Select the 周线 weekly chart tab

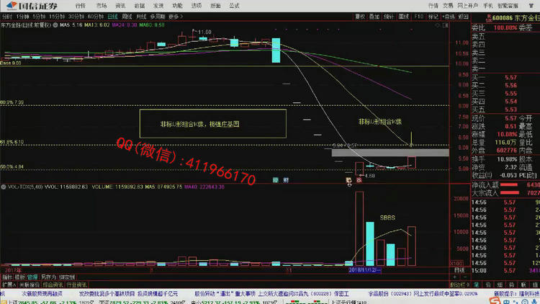click(x=127, y=17)
